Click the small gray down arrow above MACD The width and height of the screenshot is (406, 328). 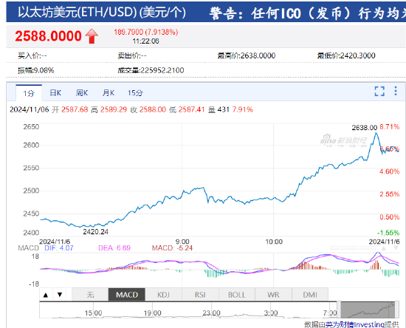pos(396,248)
